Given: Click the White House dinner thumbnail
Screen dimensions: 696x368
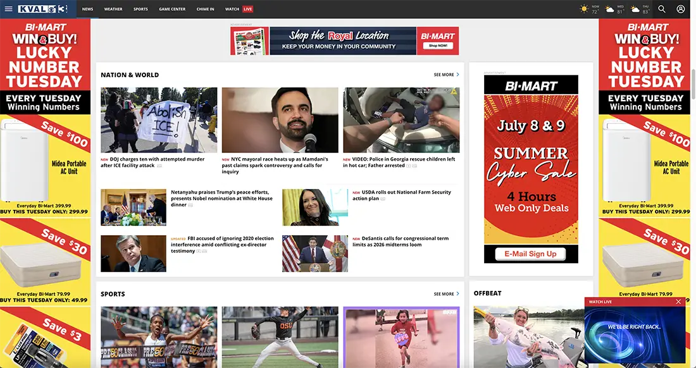Looking at the screenshot, I should tap(133, 207).
